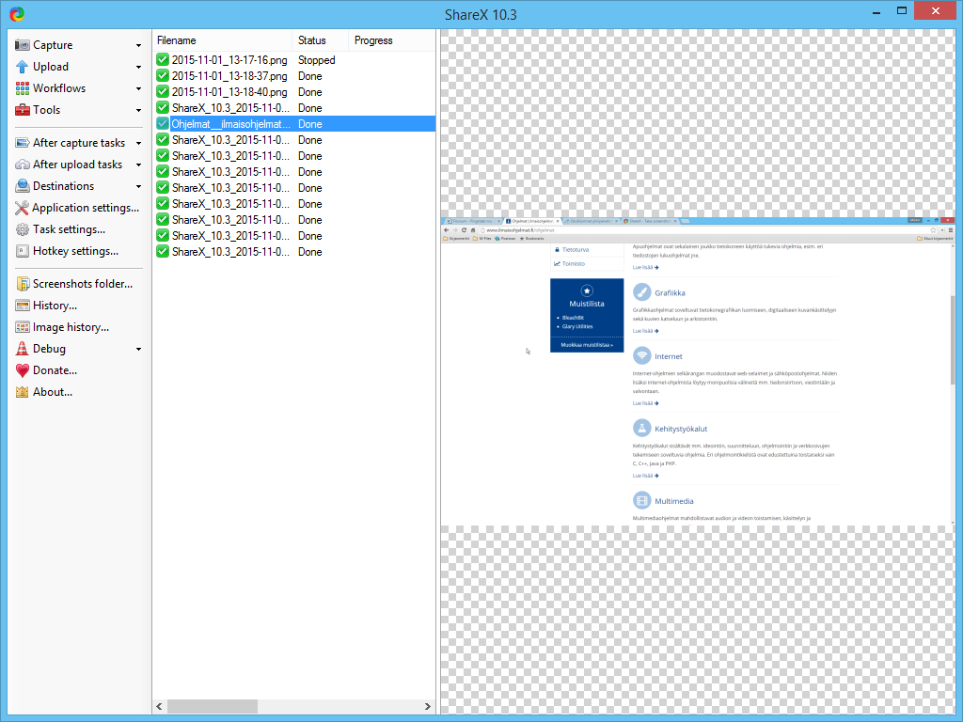Click green check icon of 2015-11-01_13-17-16.png

[x=163, y=59]
